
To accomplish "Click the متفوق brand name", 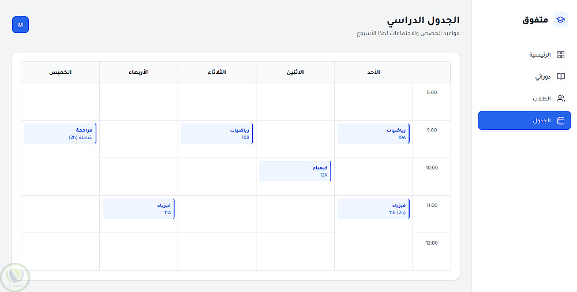I will [535, 20].
